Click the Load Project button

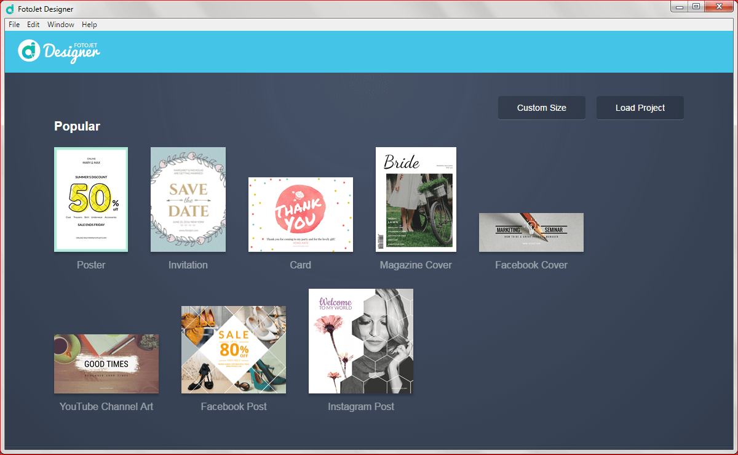[640, 108]
